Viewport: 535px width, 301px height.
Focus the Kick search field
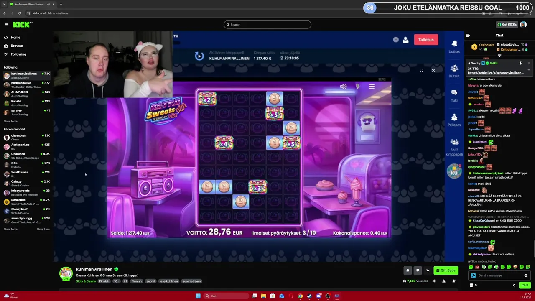pyautogui.click(x=267, y=25)
